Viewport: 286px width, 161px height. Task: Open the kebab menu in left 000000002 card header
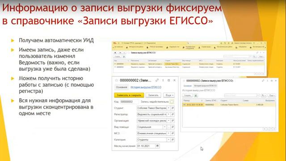pyautogui.click(x=163, y=80)
